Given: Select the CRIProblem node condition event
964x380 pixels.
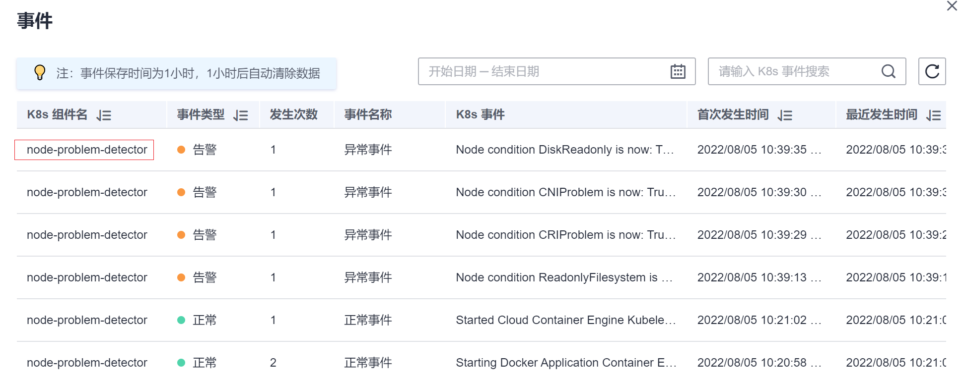Looking at the screenshot, I should click(565, 235).
